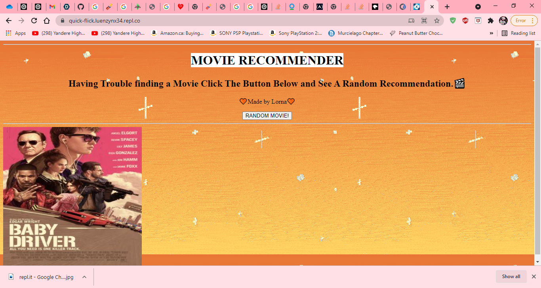Screen dimensions: 541x288
Task: Switch to the OneDrive cloud tab
Action: 10,7
